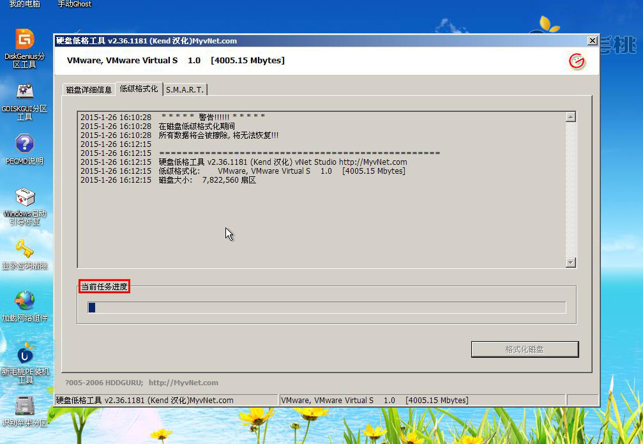Close the 硬盘低格工具 window
Viewport: 643px width, 444px height.
click(592, 41)
